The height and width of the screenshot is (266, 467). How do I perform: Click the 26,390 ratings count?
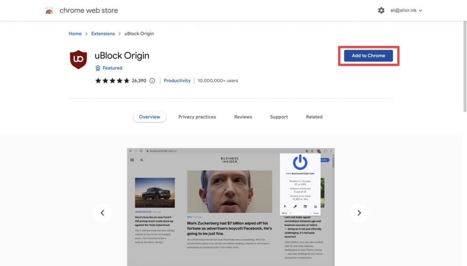(139, 81)
